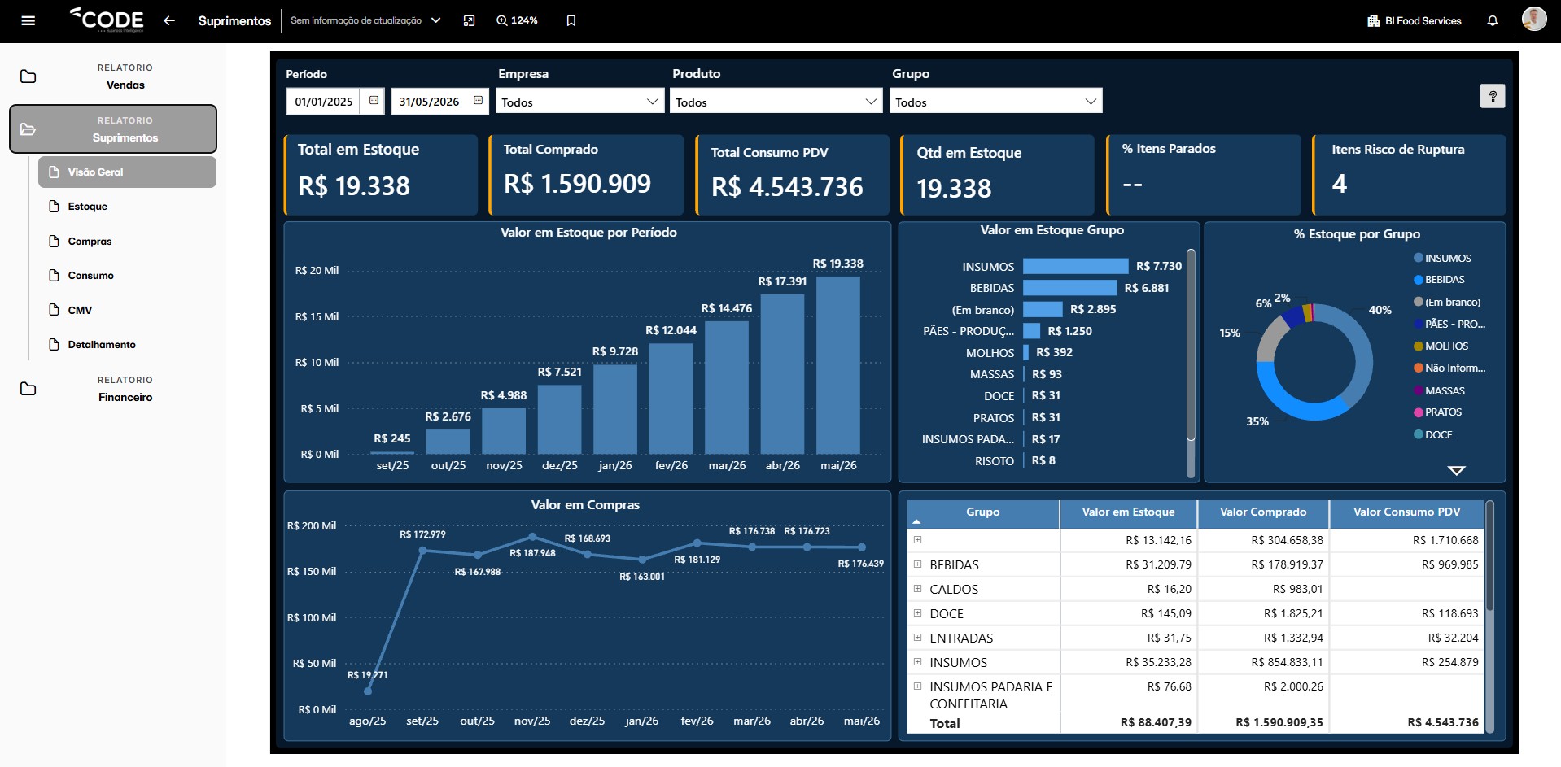Open the update info dropdown chevron

point(436,21)
